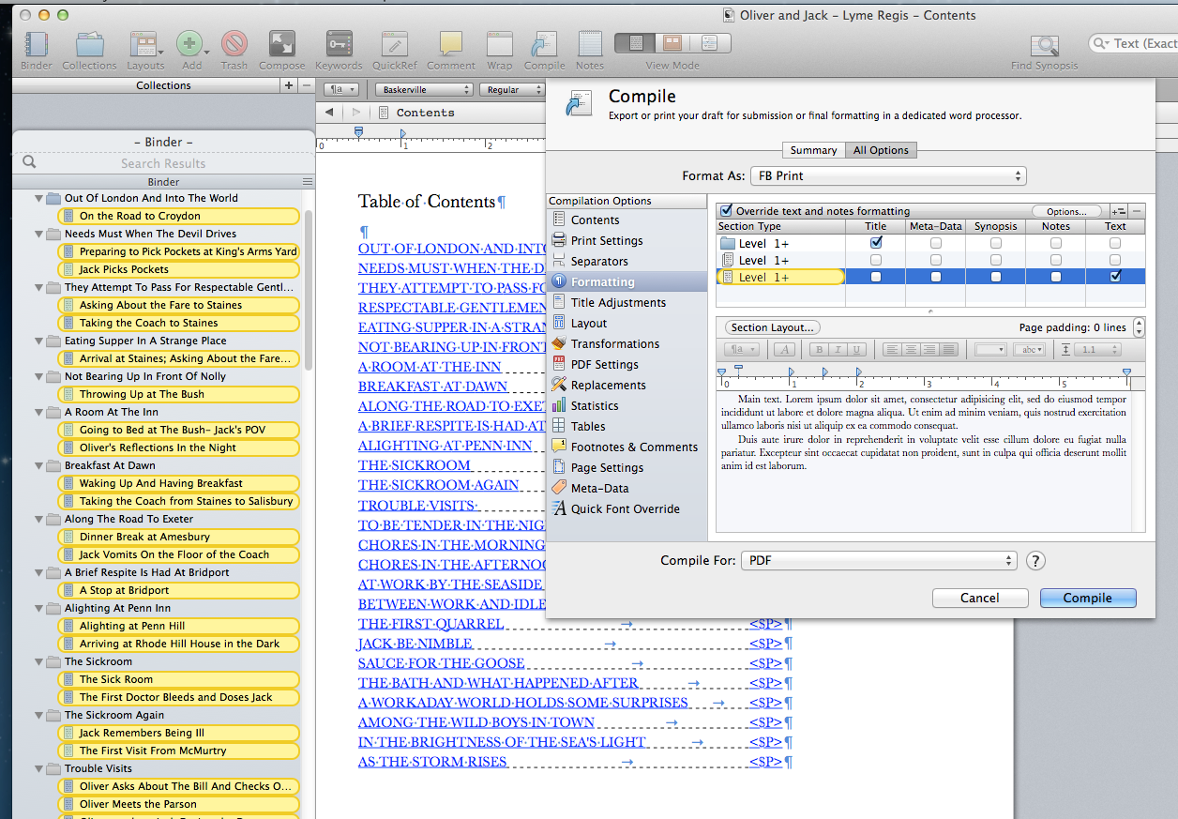The height and width of the screenshot is (819, 1178).
Task: Open the text color swatch in formatting bar
Action: pyautogui.click(x=989, y=350)
